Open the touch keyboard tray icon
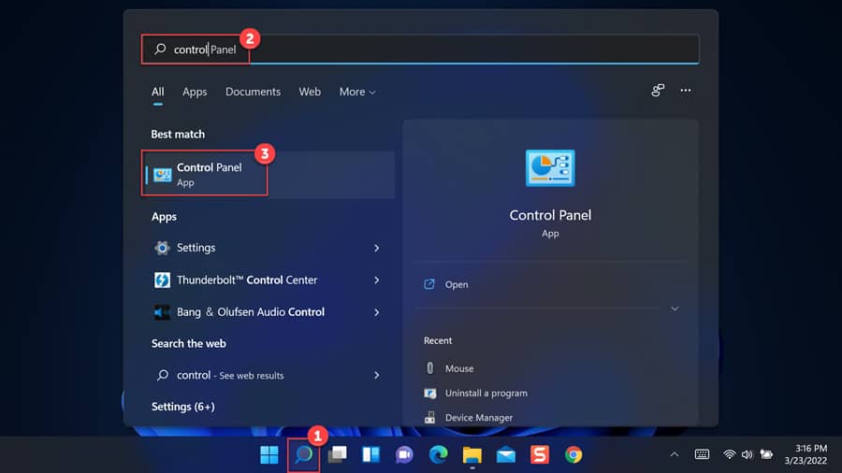This screenshot has width=842, height=473. 702,454
